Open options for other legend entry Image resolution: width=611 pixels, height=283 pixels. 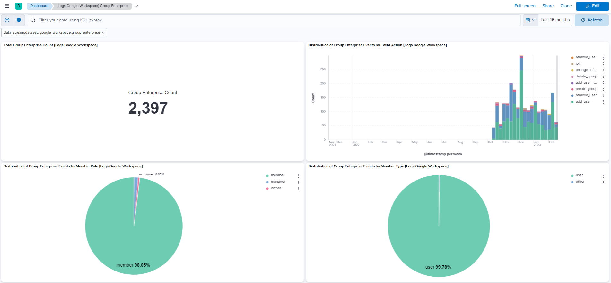603,182
